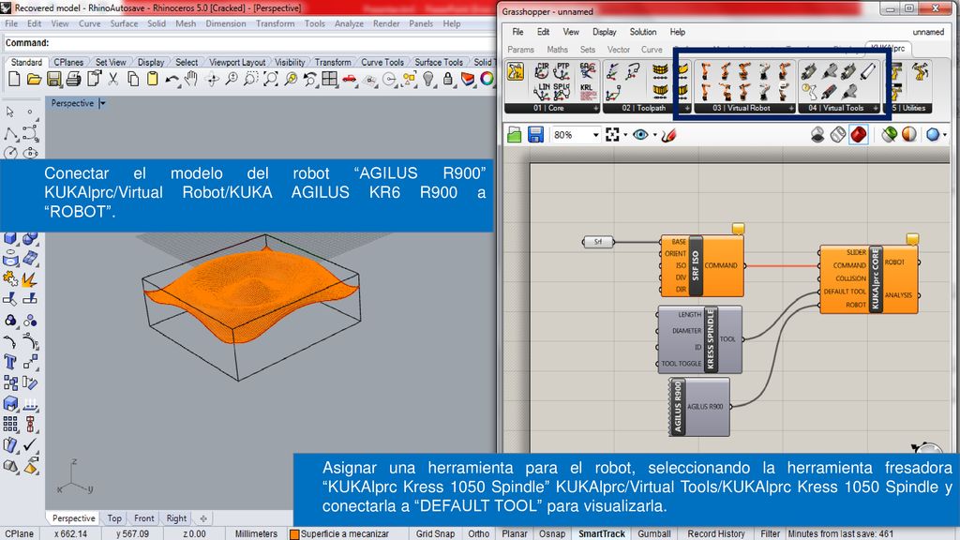Toggle Ortho in status bar
This screenshot has height=540, width=960.
479,533
